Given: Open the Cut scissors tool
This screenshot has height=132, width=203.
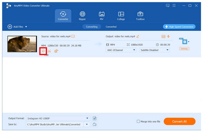Looking at the screenshot, I should (49, 51).
